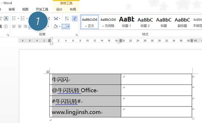Toggle the borders button
Image resolution: width=202 pixels, height=123 pixels.
point(64,26)
